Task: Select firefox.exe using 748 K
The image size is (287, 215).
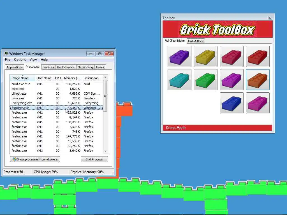Action: tap(56, 132)
